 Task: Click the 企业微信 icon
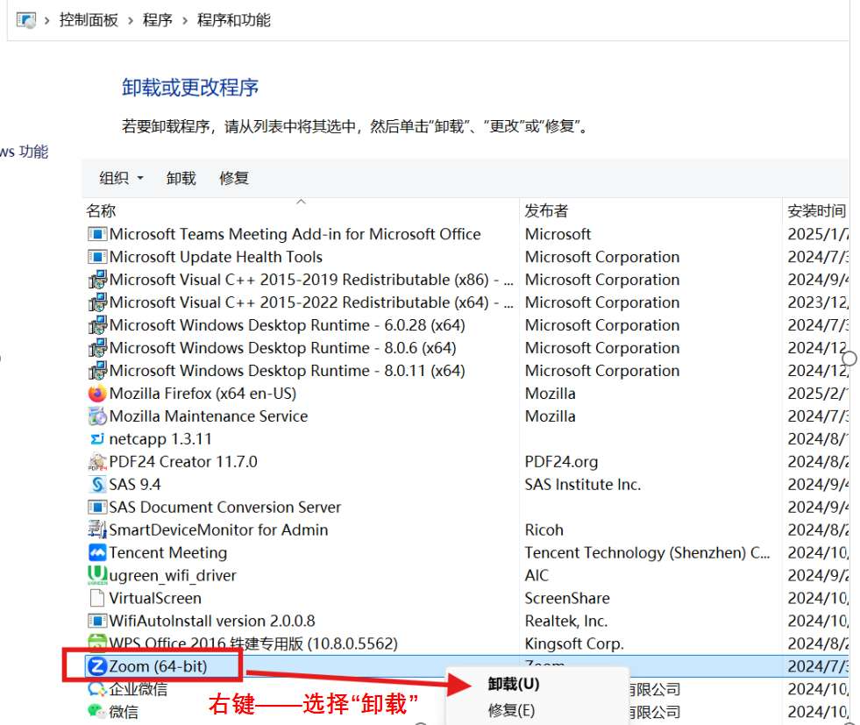[97, 689]
